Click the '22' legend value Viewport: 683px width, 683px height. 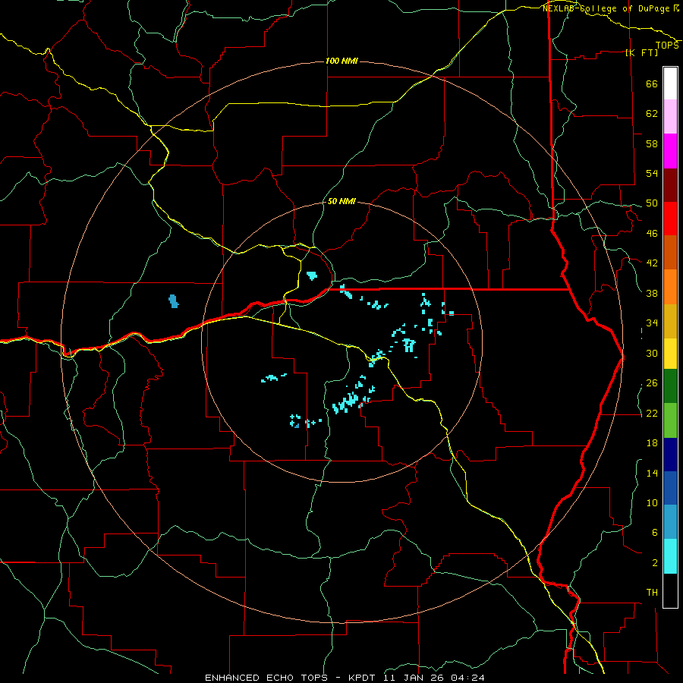coord(652,414)
